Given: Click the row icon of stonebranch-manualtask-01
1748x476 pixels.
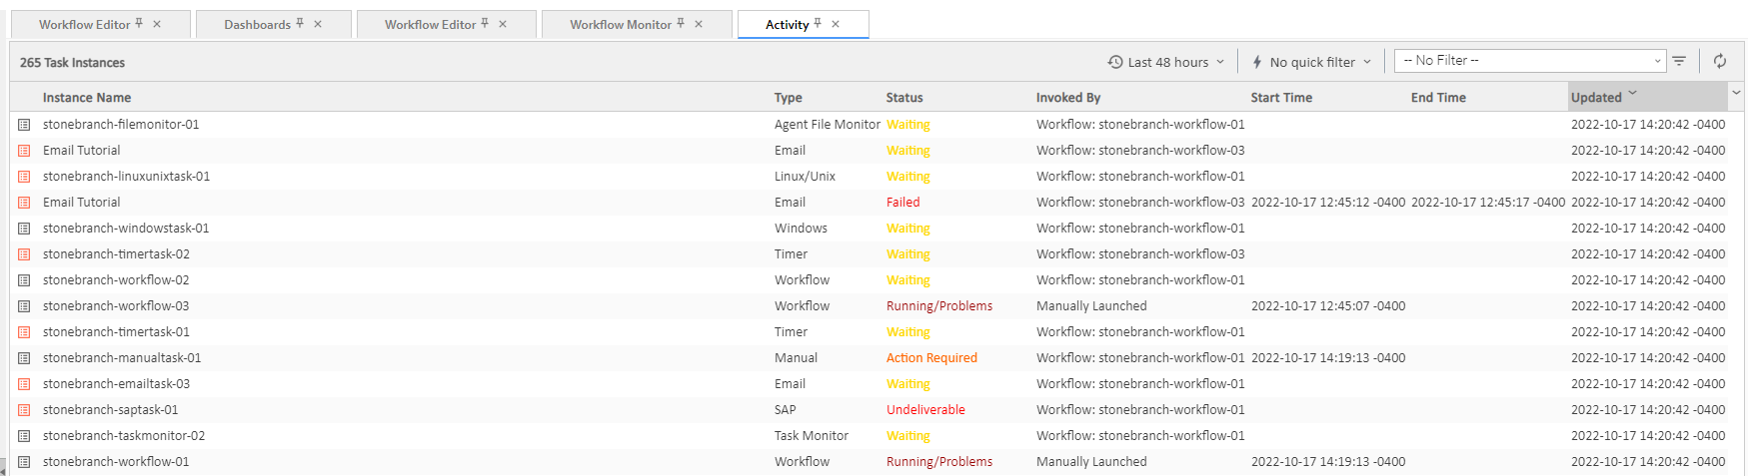Looking at the screenshot, I should click(x=24, y=358).
